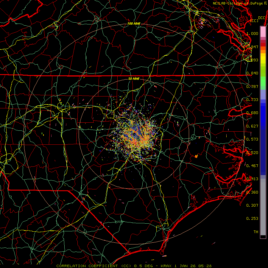Click the 0.467 scale value
Screen dimensions: 268x268
[x=252, y=166]
